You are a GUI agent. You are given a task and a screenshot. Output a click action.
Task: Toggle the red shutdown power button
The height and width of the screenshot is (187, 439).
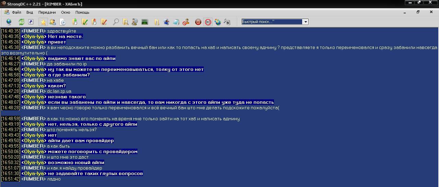point(198,22)
